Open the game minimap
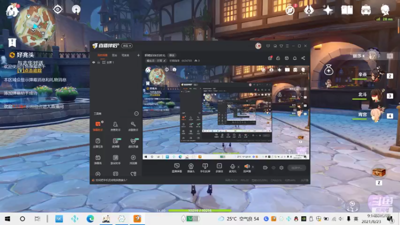 [x=34, y=26]
